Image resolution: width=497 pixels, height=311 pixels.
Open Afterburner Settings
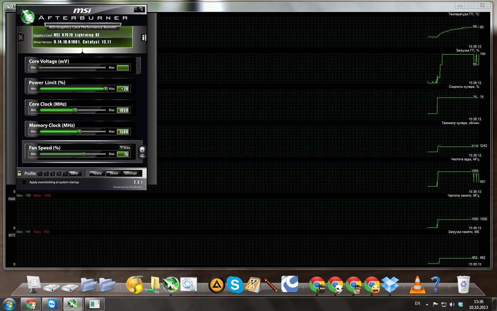coord(130,173)
